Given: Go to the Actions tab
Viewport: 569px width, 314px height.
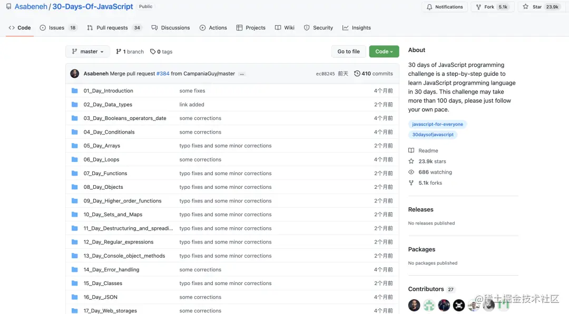Looking at the screenshot, I should pos(213,27).
